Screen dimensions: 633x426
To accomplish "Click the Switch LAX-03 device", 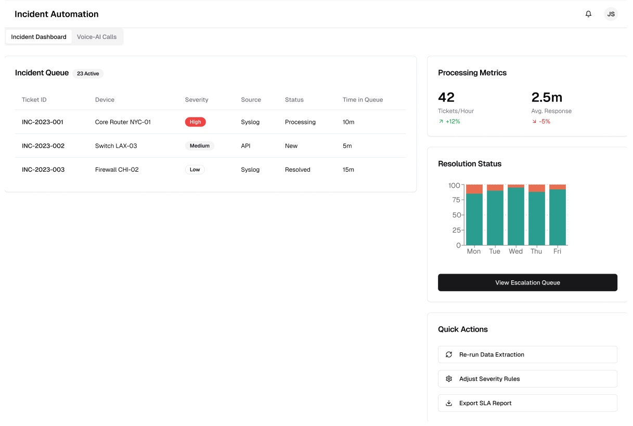I will pos(116,146).
